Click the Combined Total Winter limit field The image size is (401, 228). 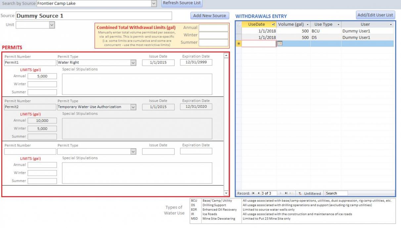tap(213, 35)
